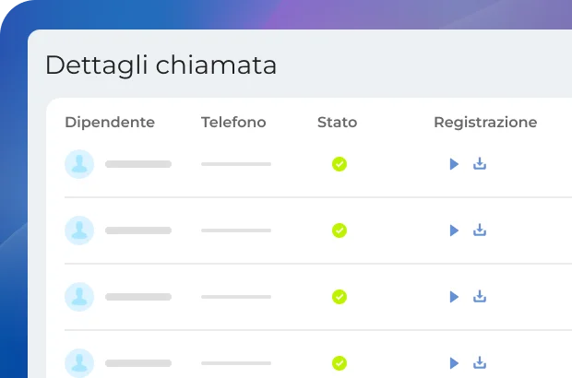This screenshot has height=378, width=572.
Task: Play the fourth row's call recording
Action: [453, 363]
